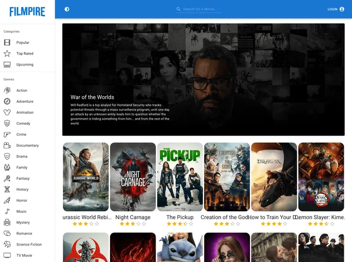Open the War of the Worlds featured banner

pyautogui.click(x=204, y=79)
